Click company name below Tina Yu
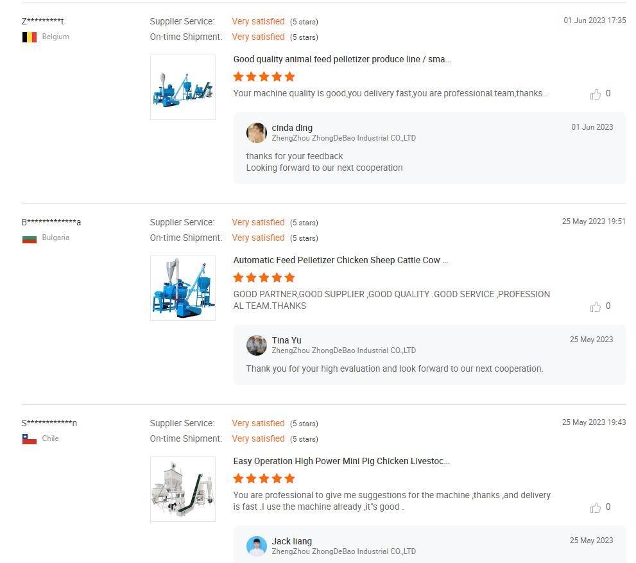This screenshot has width=636, height=563. tap(343, 351)
